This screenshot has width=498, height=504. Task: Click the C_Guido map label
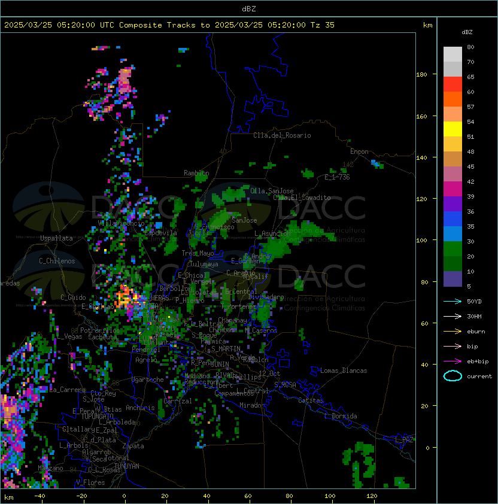point(73,297)
